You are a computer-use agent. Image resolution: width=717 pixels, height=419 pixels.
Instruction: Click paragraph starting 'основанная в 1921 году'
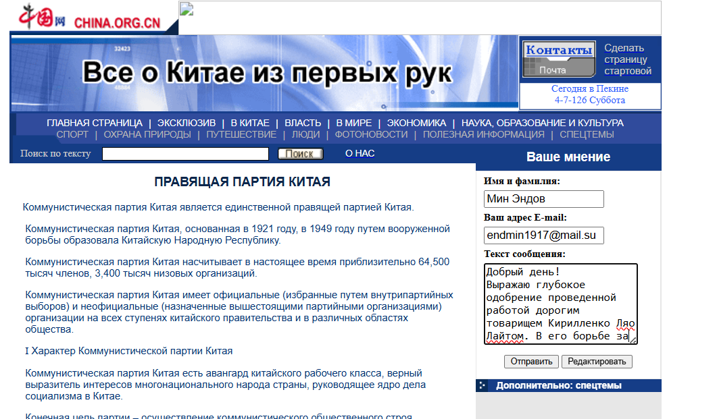(x=237, y=235)
